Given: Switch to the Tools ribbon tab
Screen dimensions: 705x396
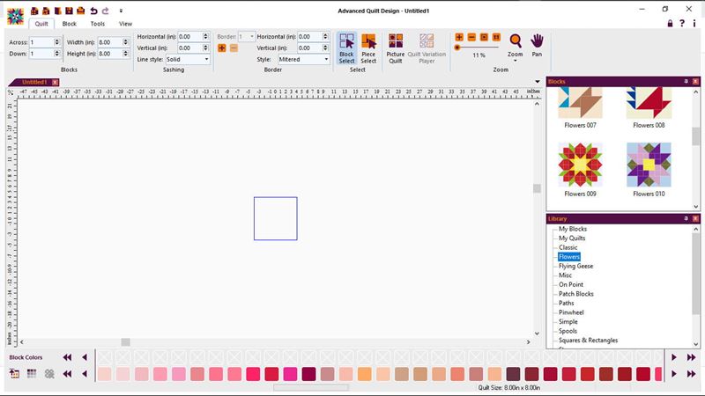Looking at the screenshot, I should point(97,24).
